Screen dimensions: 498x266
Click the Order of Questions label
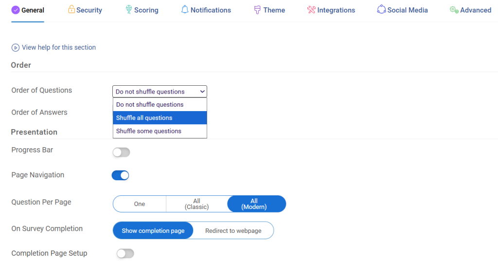pos(42,90)
